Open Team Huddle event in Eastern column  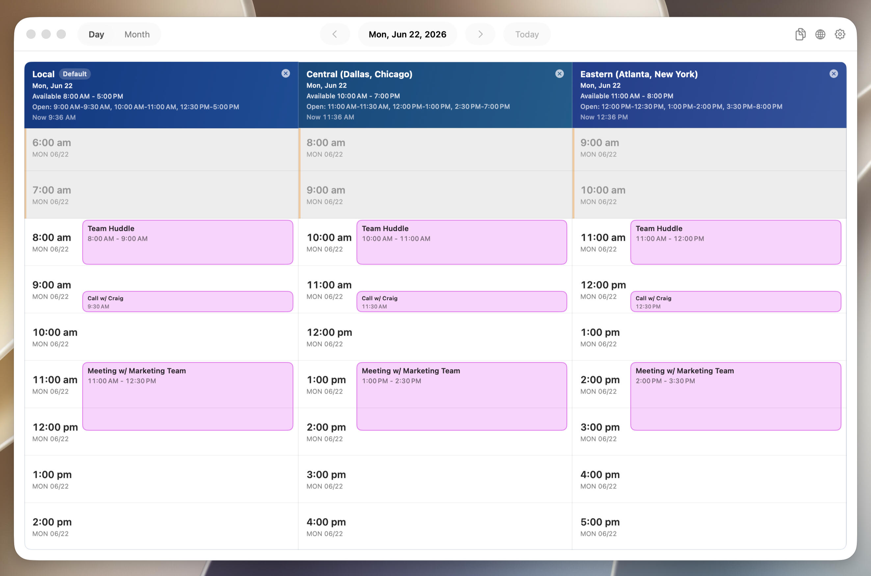tap(735, 242)
